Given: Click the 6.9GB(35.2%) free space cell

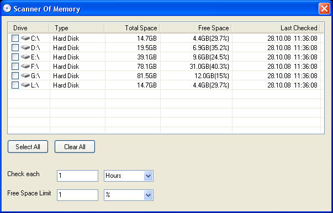Looking at the screenshot, I should pyautogui.click(x=211, y=48).
